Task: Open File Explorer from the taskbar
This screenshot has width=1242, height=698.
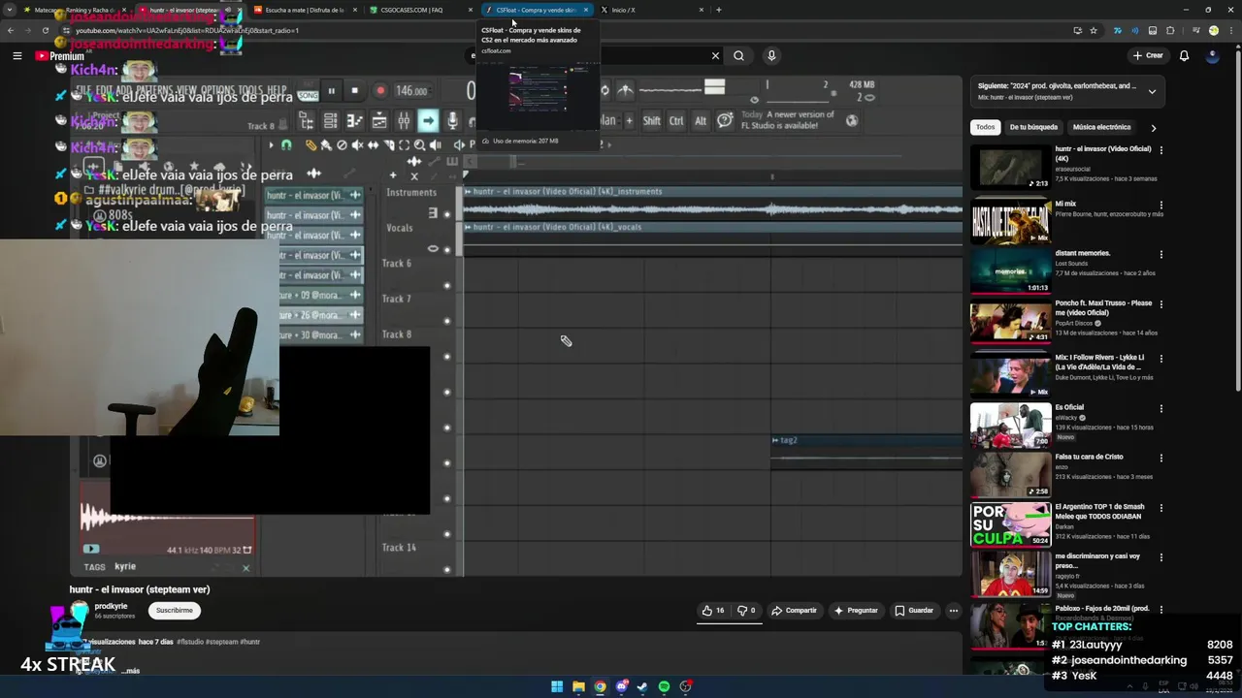Action: point(578,686)
